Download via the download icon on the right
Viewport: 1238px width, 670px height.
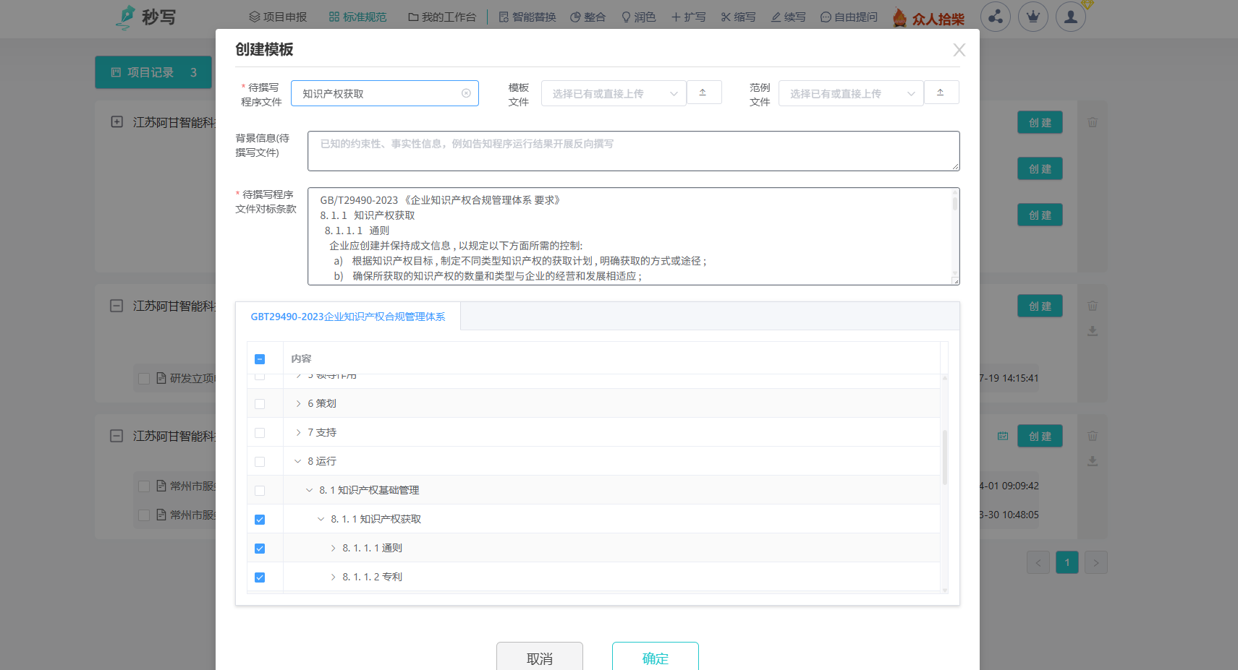(1093, 330)
